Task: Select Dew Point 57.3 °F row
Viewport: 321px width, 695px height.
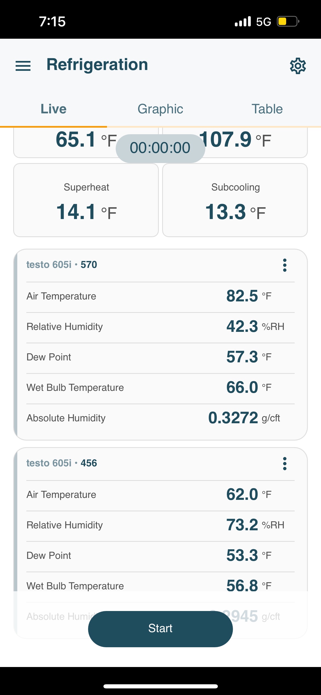Action: [x=161, y=357]
